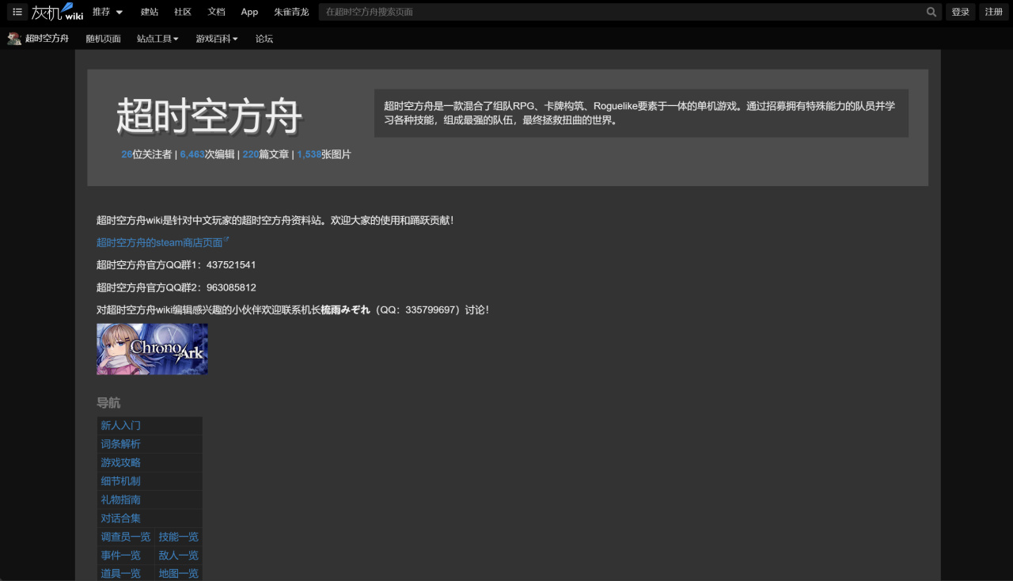Open the 调查员一览 link

(125, 537)
